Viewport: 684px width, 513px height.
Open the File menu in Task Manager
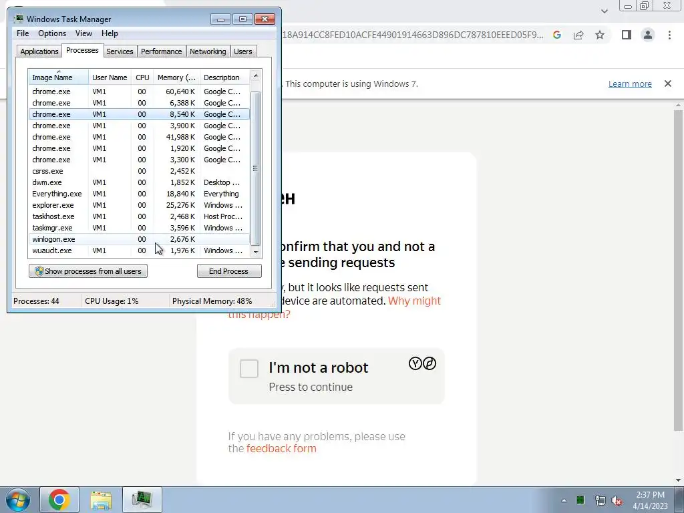23,33
